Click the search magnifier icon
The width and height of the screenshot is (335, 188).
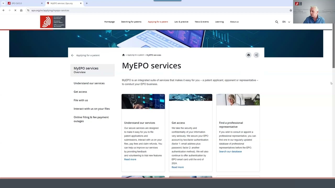277,22
